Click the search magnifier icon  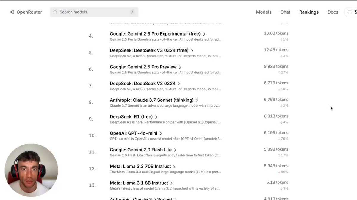click(x=55, y=12)
